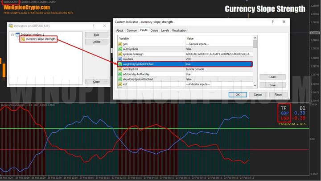
Task: Click the Indicator window 1 icon
Action: click(17, 34)
